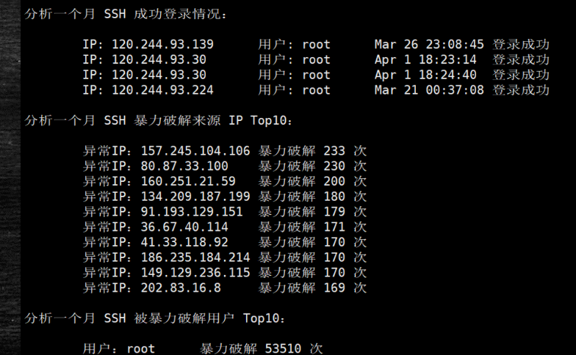Image resolution: width=576 pixels, height=355 pixels.
Task: Select abnormal IP 80.87.33.100
Action: 184,166
